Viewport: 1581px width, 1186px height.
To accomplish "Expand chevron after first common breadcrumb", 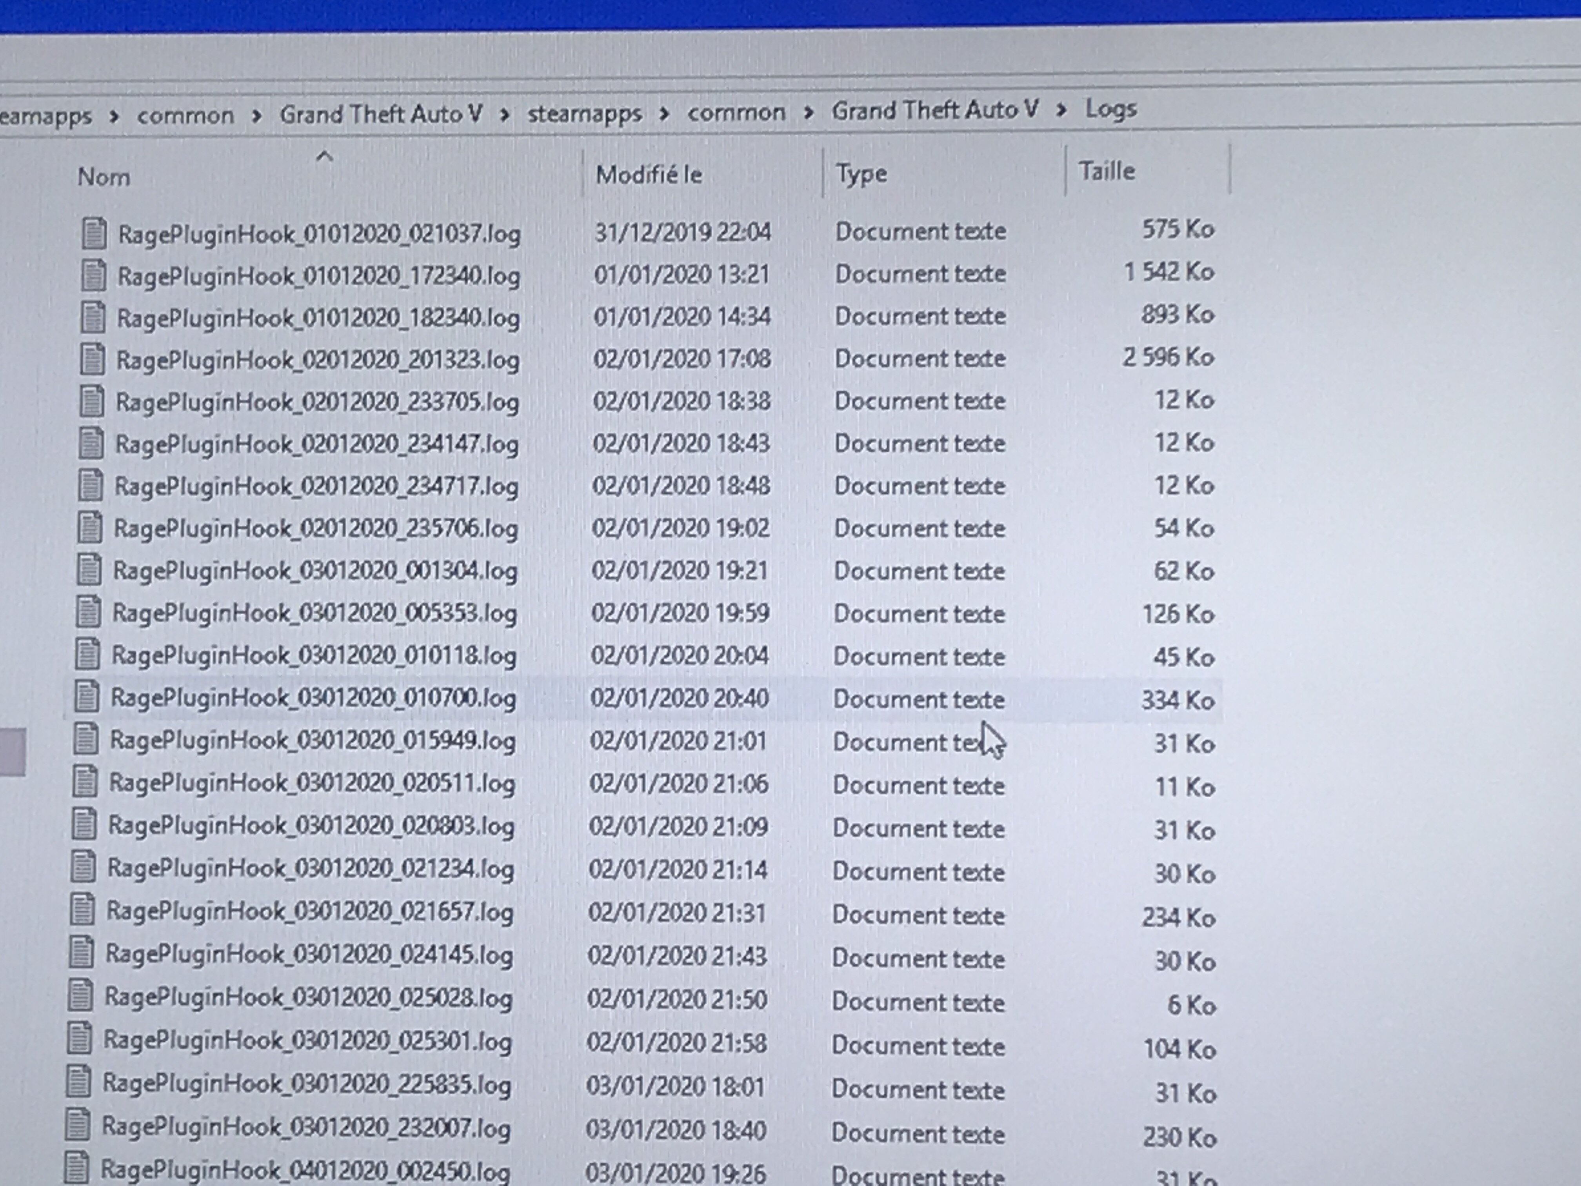I will (256, 116).
